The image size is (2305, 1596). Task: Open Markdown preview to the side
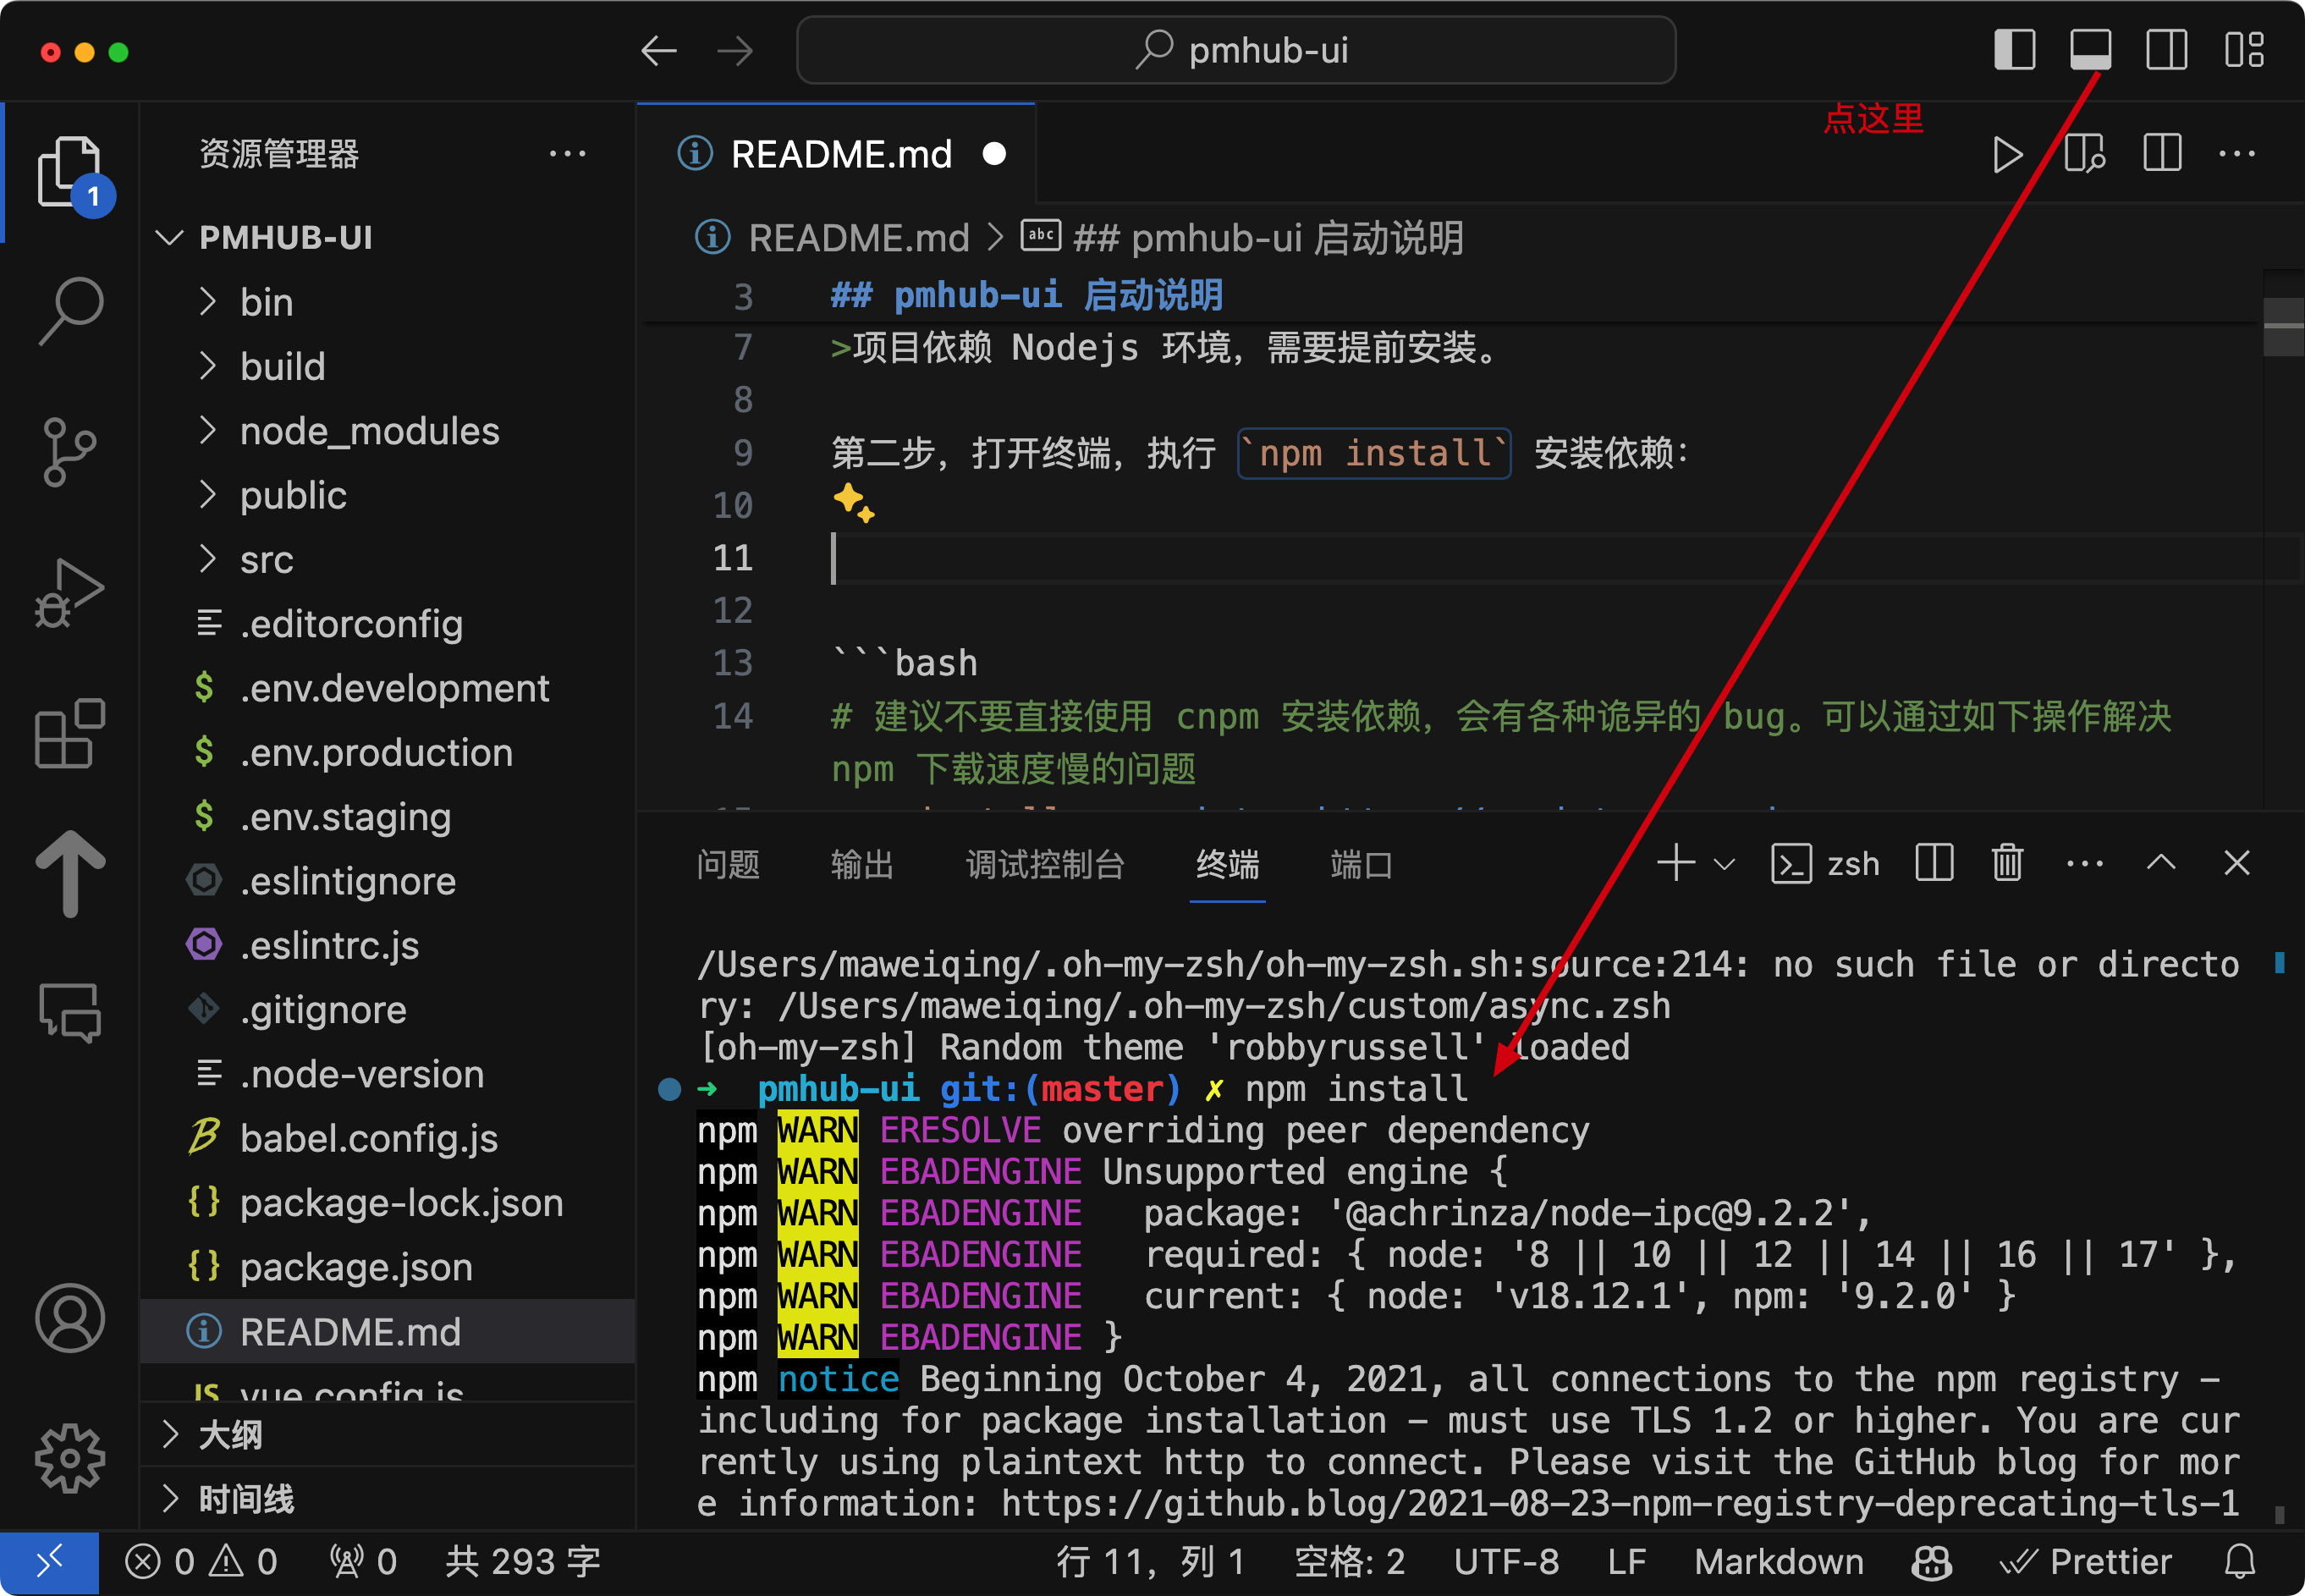[2084, 155]
